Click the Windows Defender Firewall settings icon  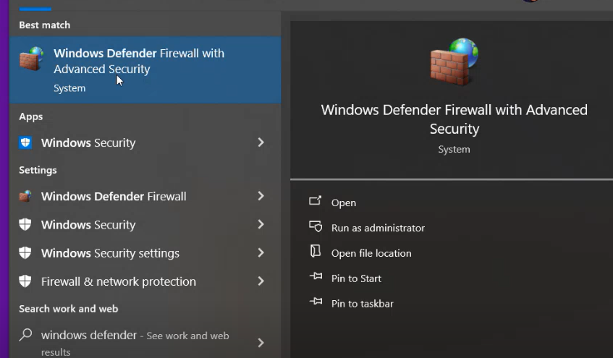[x=25, y=196]
